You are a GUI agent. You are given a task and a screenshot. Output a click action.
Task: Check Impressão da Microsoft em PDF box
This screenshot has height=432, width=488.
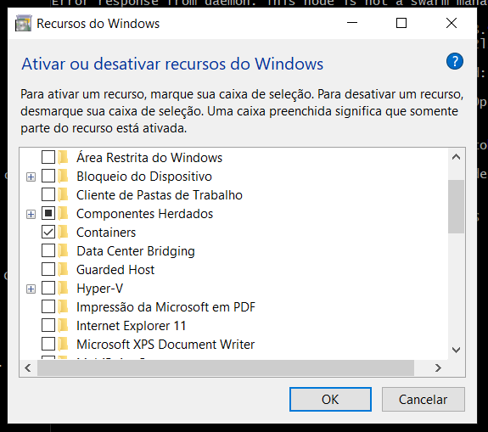pos(48,307)
